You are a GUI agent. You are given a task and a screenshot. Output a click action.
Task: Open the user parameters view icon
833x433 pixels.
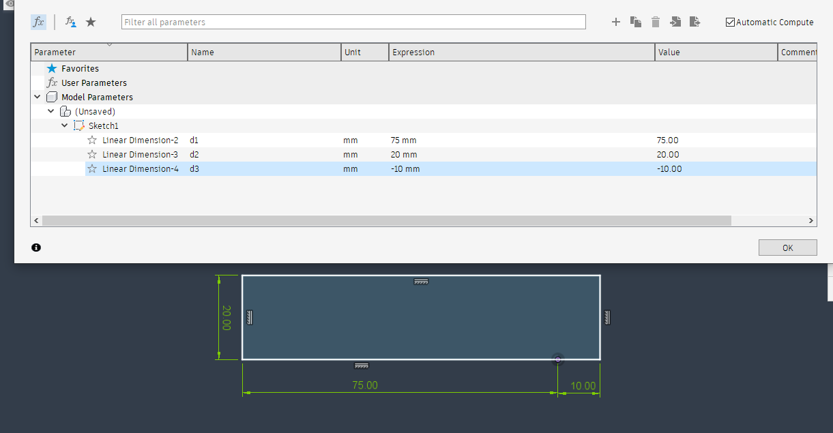70,22
